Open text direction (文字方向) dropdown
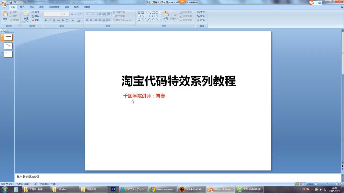The width and height of the screenshot is (344, 193). [120, 12]
